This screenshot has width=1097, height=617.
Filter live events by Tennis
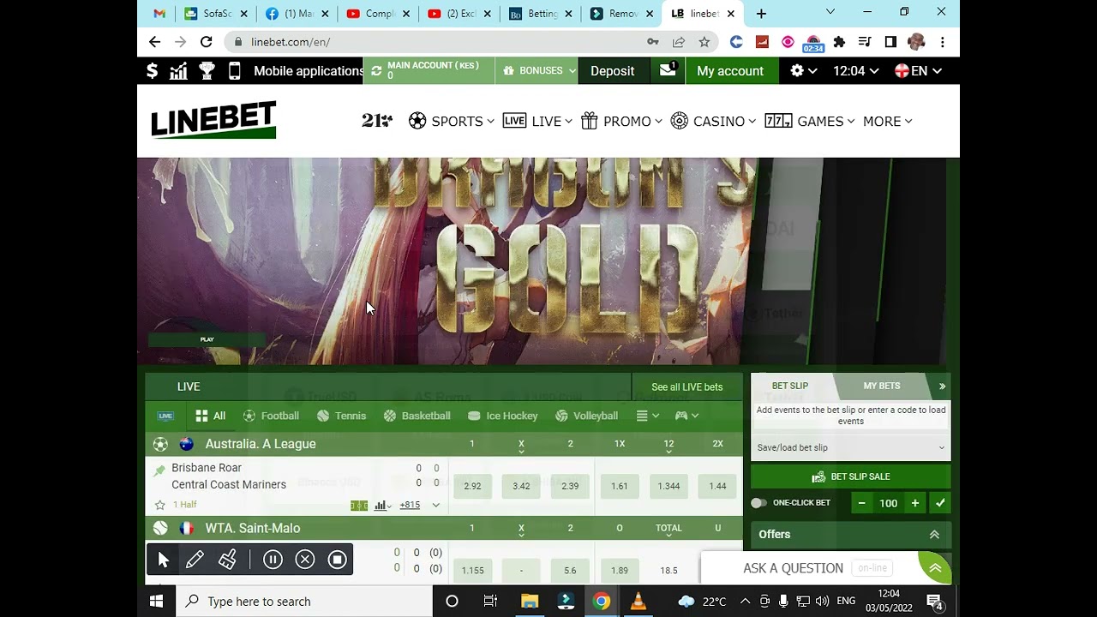(x=341, y=416)
